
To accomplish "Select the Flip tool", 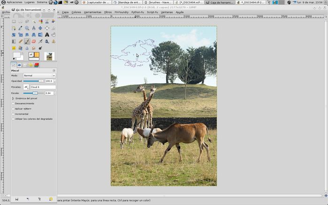I will 40,35.
